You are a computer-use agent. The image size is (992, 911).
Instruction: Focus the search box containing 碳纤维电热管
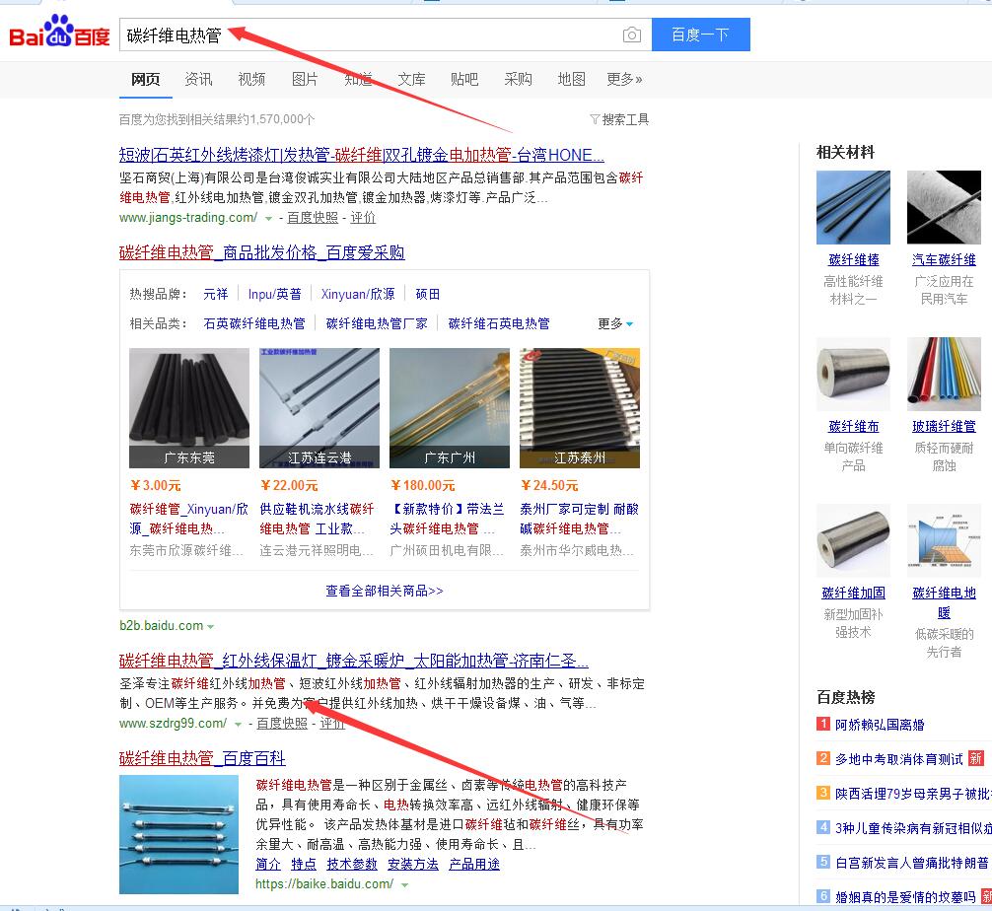click(386, 35)
